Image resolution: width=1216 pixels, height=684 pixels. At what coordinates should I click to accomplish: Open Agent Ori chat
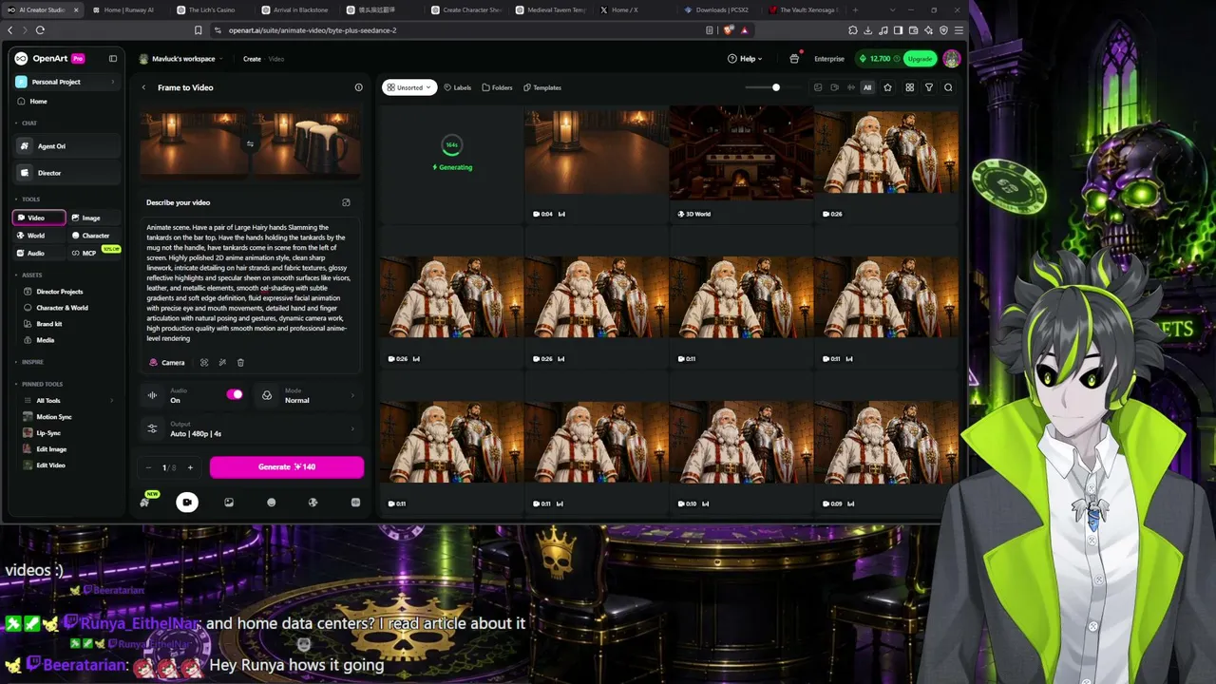tap(66, 146)
